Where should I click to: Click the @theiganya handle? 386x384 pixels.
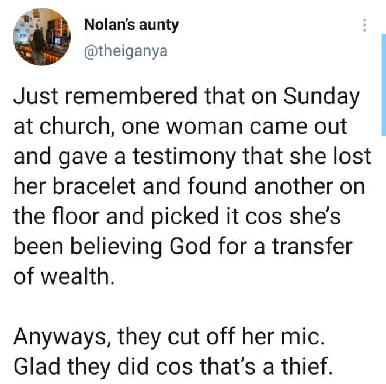(x=126, y=51)
